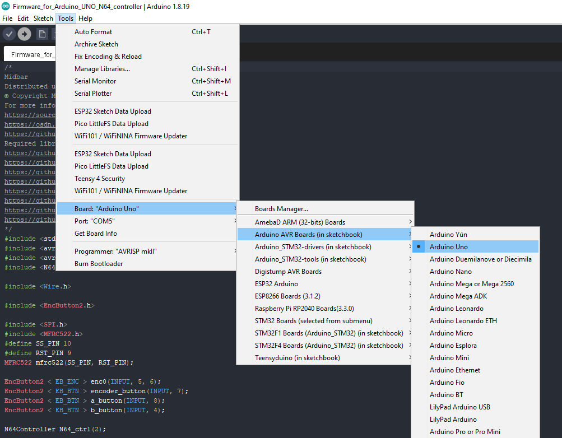Open the Edit menu
This screenshot has width=562, height=438.
click(x=23, y=18)
